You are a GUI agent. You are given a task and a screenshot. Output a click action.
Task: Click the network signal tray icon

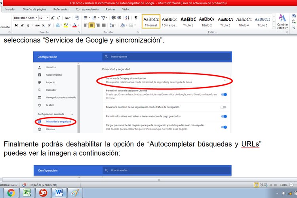289,193
